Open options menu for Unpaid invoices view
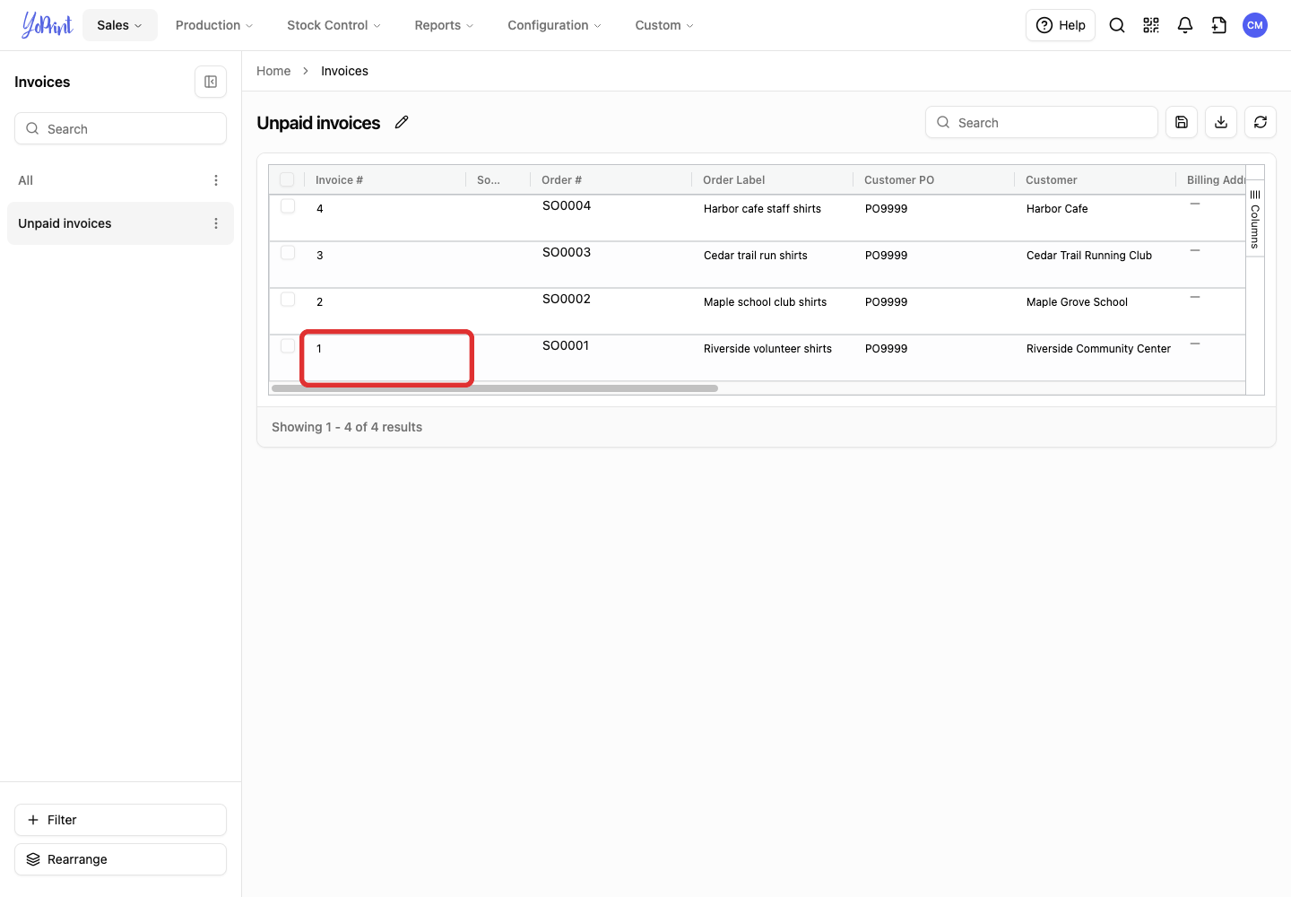The width and height of the screenshot is (1291, 897). click(x=216, y=223)
